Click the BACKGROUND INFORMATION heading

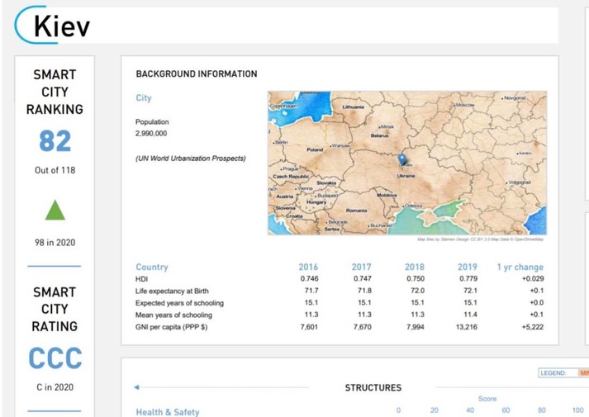(x=197, y=74)
